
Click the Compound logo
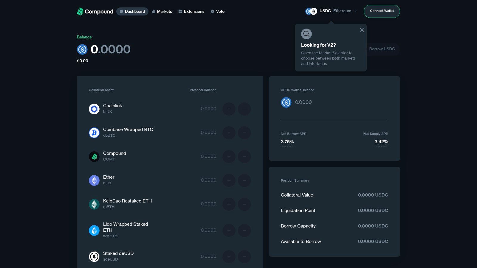(95, 11)
